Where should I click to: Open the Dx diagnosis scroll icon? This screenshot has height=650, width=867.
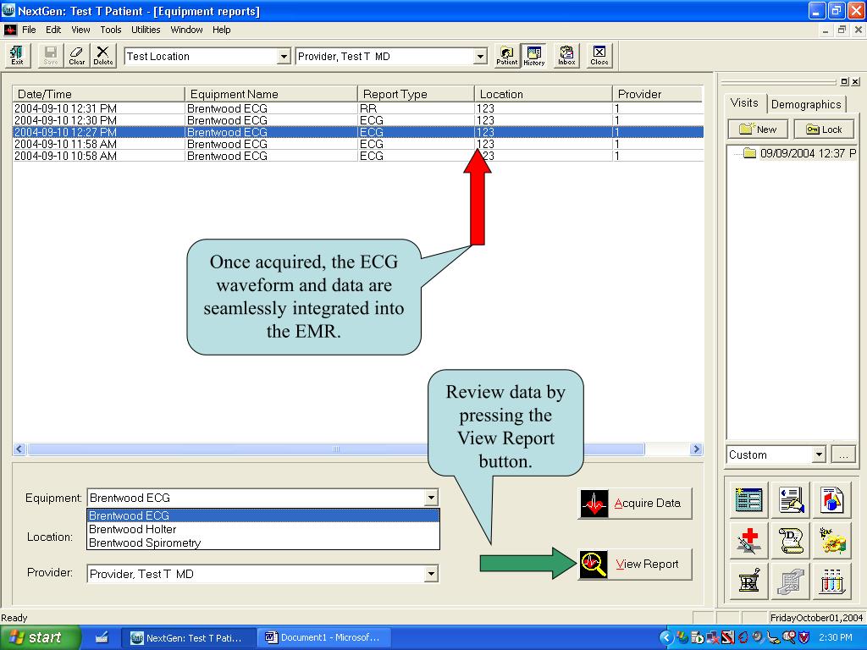pos(791,541)
